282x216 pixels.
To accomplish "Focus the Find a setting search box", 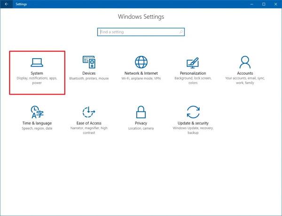I will [x=141, y=32].
